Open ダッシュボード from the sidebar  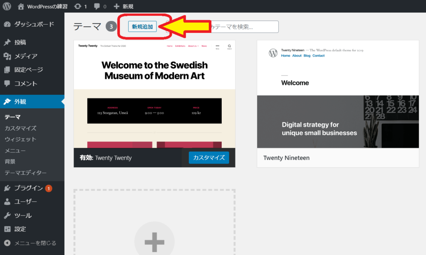tap(34, 24)
